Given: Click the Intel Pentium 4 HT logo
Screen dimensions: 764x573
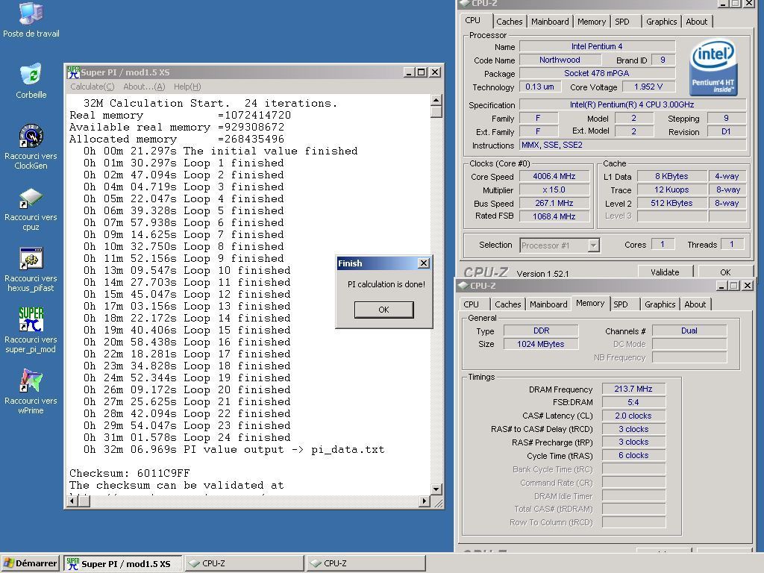Looking at the screenshot, I should 714,67.
